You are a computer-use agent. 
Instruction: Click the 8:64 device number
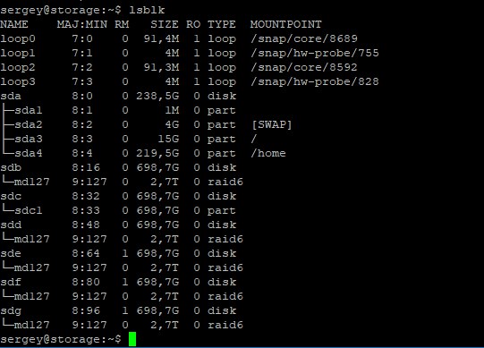click(86, 253)
